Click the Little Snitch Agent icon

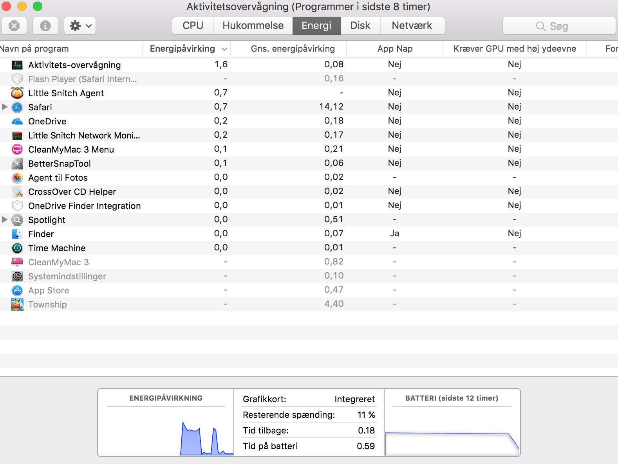click(x=17, y=93)
